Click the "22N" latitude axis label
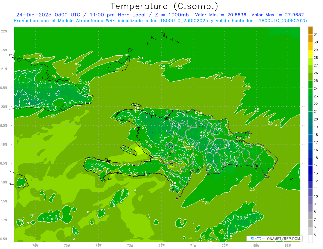 pos(5,31)
